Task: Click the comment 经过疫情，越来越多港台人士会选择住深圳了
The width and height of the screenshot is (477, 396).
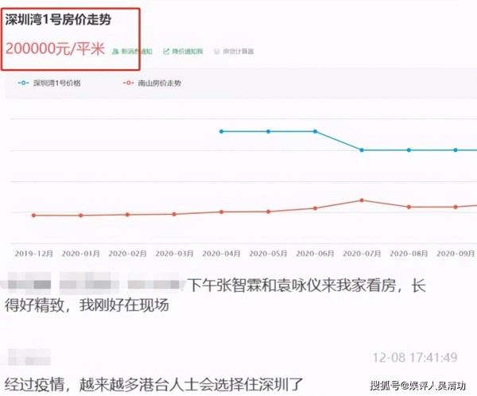Action: point(154,385)
